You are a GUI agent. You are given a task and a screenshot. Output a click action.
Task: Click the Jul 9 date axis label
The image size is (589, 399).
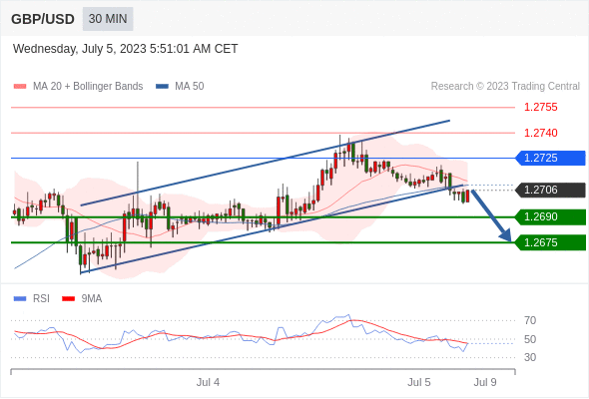tap(485, 382)
